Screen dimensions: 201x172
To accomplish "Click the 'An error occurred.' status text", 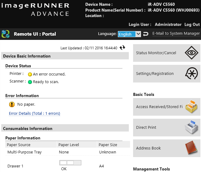I will (x=49, y=74).
